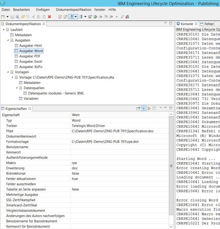Open the Eigenschaften view menu triangle
The height and width of the screenshot is (229, 220).
coord(161,108)
